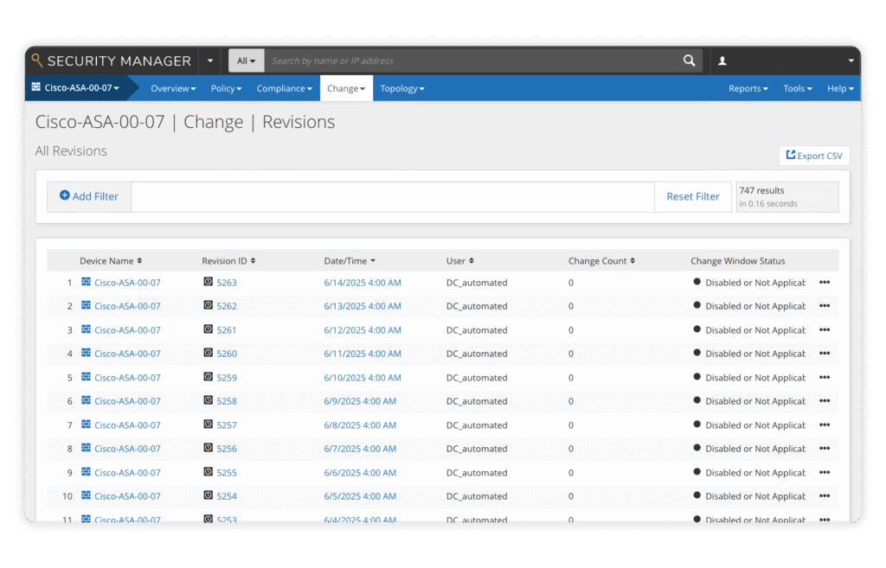This screenshot has width=886, height=568.
Task: Open the Overview menu
Action: click(x=173, y=89)
